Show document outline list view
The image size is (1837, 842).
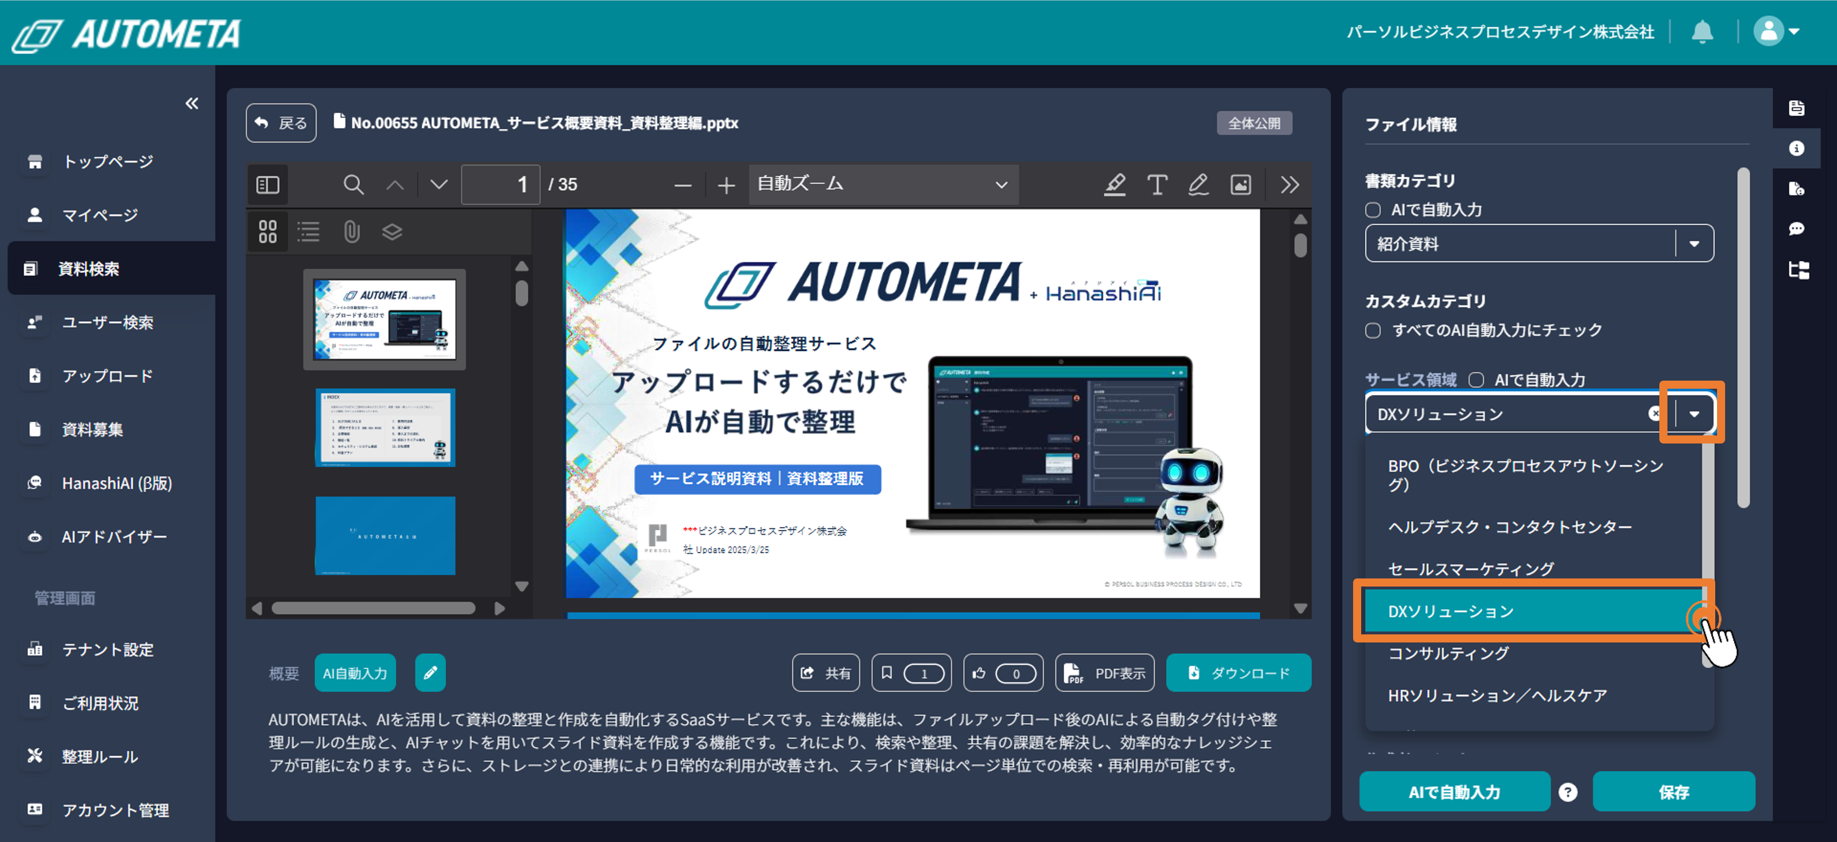pos(309,232)
